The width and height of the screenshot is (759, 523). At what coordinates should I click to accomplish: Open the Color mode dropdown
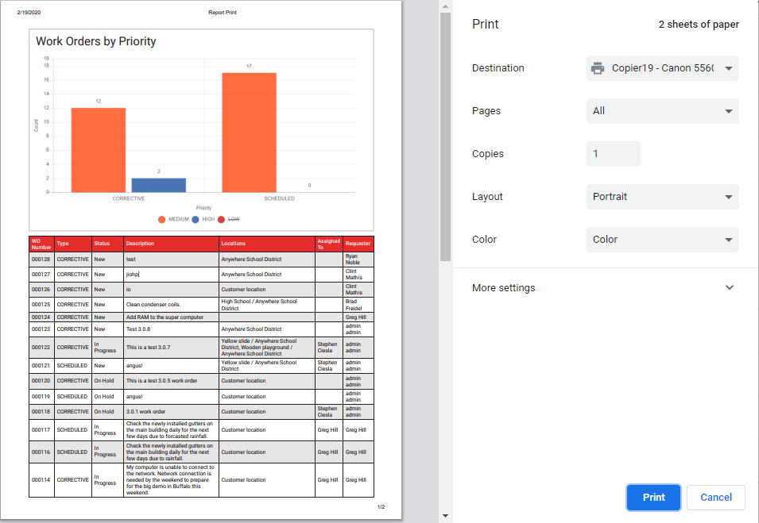663,240
